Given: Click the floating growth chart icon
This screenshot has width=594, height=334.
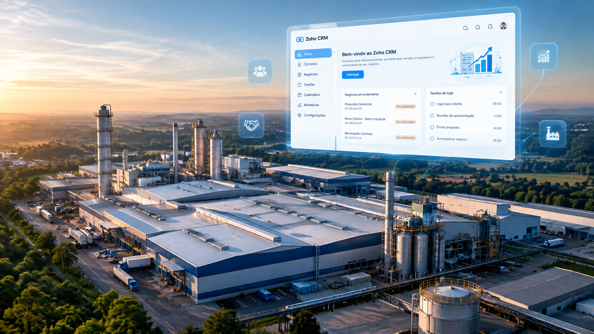Looking at the screenshot, I should pos(544,56).
